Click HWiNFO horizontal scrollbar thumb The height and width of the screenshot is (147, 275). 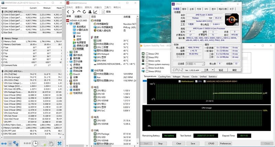24,137
